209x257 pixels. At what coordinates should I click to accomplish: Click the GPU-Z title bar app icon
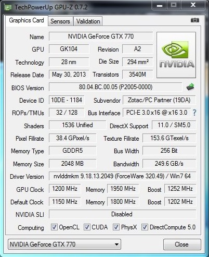point(8,7)
